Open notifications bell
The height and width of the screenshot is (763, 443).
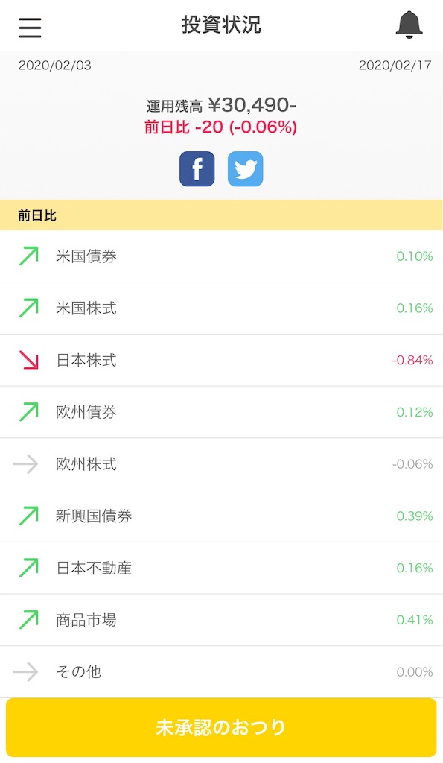409,25
